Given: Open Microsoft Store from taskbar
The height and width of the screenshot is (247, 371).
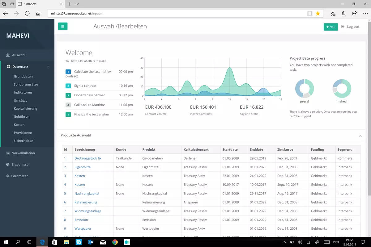Looking at the screenshot, I should tap(54, 242).
